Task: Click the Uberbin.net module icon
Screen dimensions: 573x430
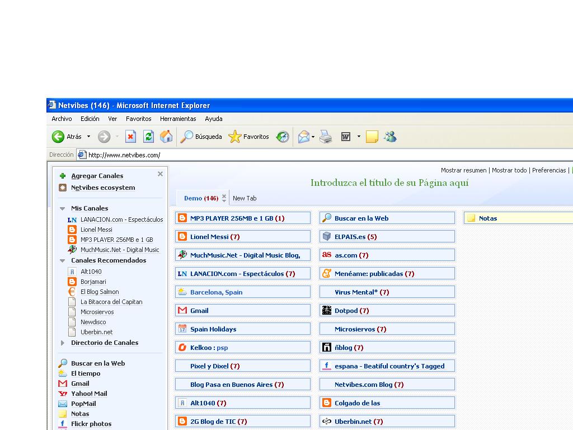Action: tap(327, 421)
